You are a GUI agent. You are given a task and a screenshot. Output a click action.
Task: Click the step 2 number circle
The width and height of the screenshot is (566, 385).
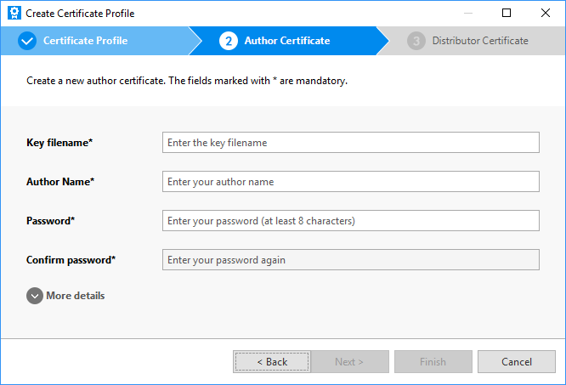tap(228, 41)
